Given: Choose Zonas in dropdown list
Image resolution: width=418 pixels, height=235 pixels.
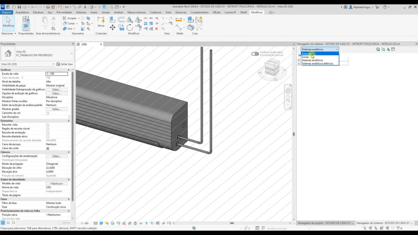Looking at the screenshot, I should [320, 57].
